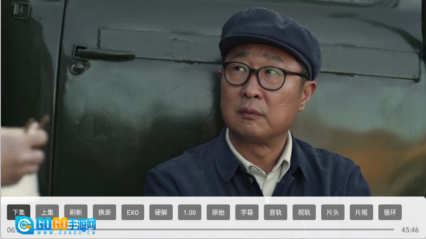This screenshot has height=239, width=426.
Task: Open the 视轨 video track selector
Action: point(304,212)
